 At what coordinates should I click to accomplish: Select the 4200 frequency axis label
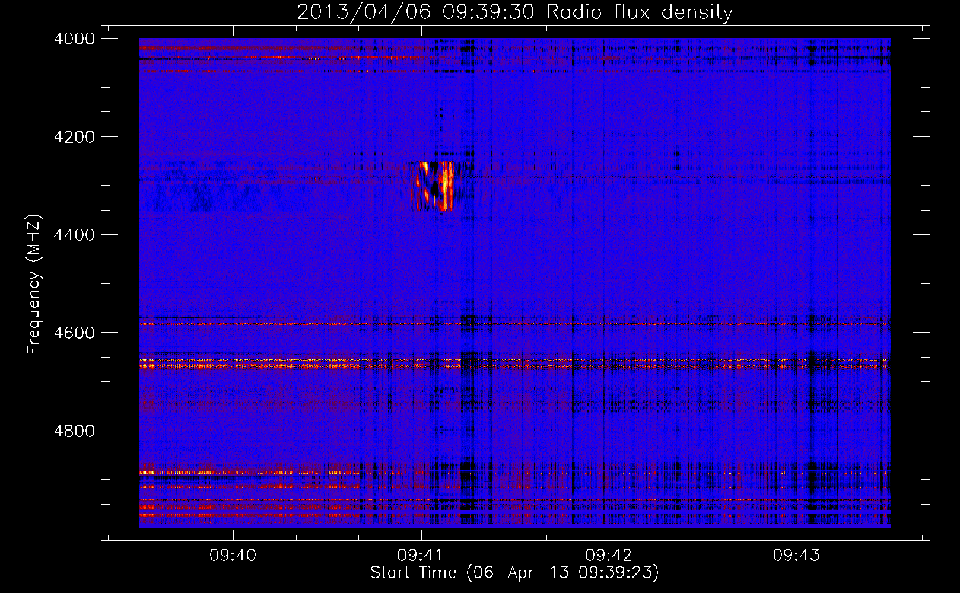point(74,137)
